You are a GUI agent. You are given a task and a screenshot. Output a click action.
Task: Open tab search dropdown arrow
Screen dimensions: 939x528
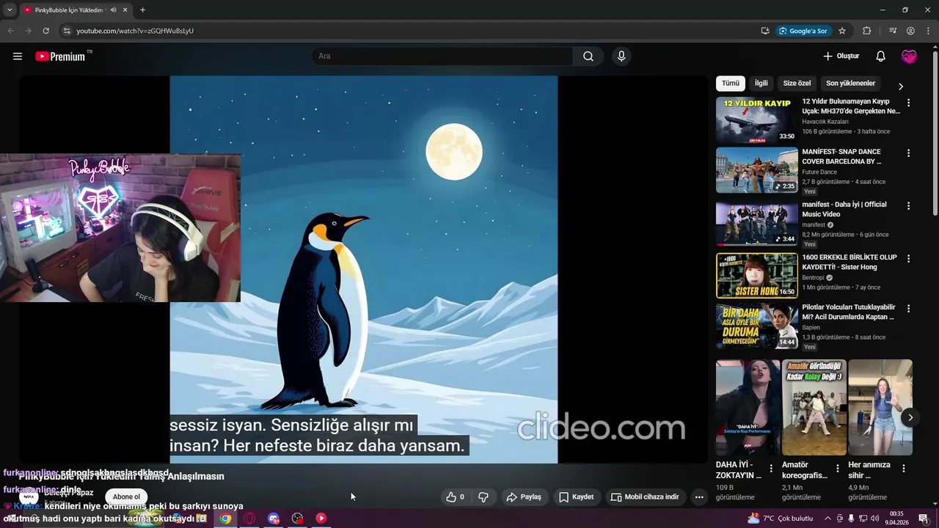tap(10, 10)
